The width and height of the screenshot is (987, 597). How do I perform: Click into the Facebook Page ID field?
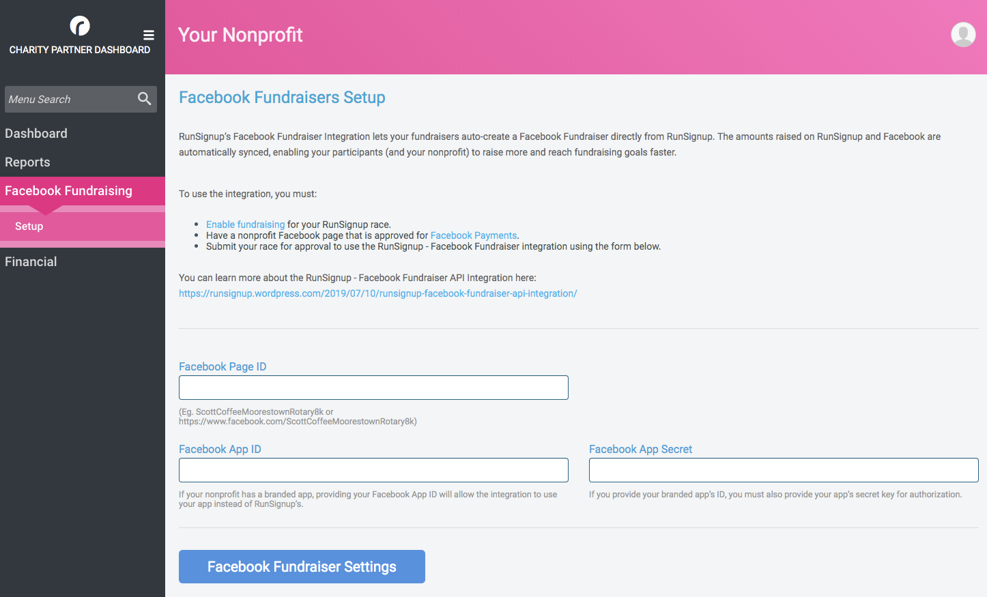pos(373,388)
